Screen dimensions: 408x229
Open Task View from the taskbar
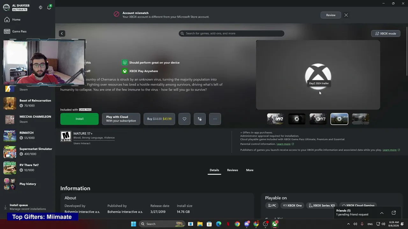click(191, 224)
